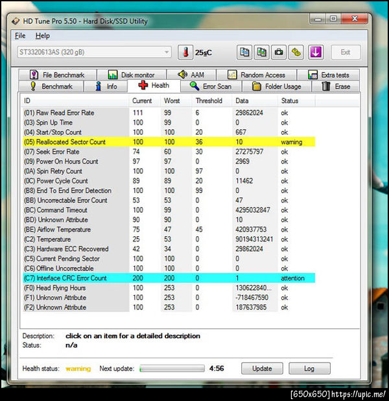Click the ID column header

pyautogui.click(x=75, y=101)
